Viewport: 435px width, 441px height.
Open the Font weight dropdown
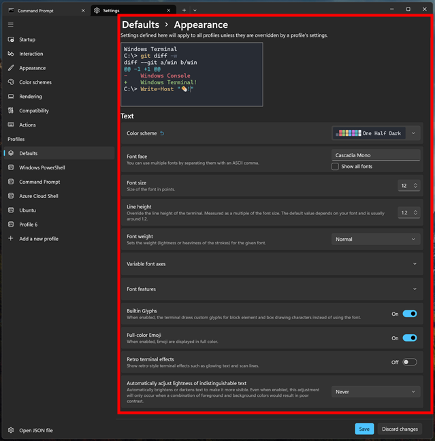pyautogui.click(x=376, y=239)
